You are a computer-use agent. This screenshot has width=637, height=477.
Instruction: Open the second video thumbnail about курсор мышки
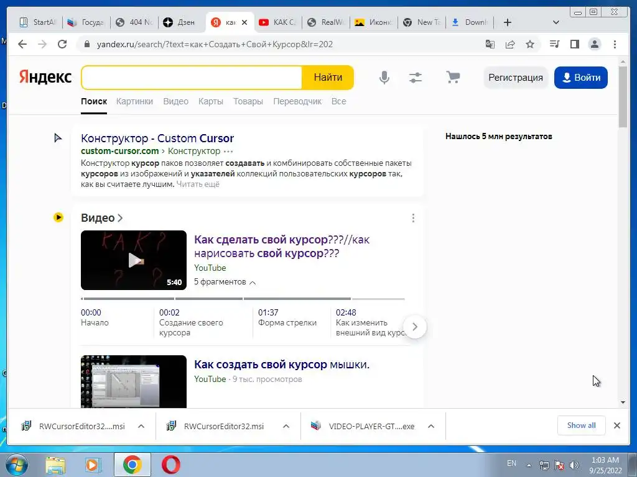(134, 381)
